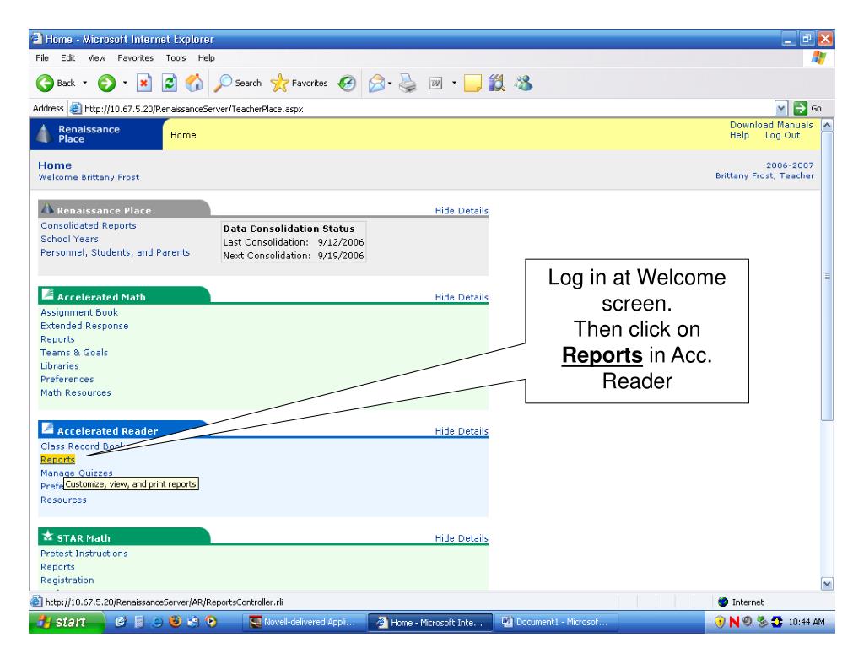Click the Windows start button
Screen dimensions: 864x648
67,622
